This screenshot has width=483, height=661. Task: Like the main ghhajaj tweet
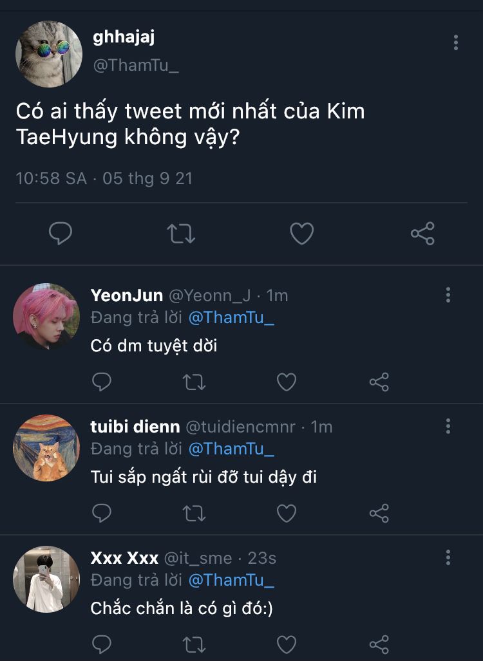[x=301, y=233]
